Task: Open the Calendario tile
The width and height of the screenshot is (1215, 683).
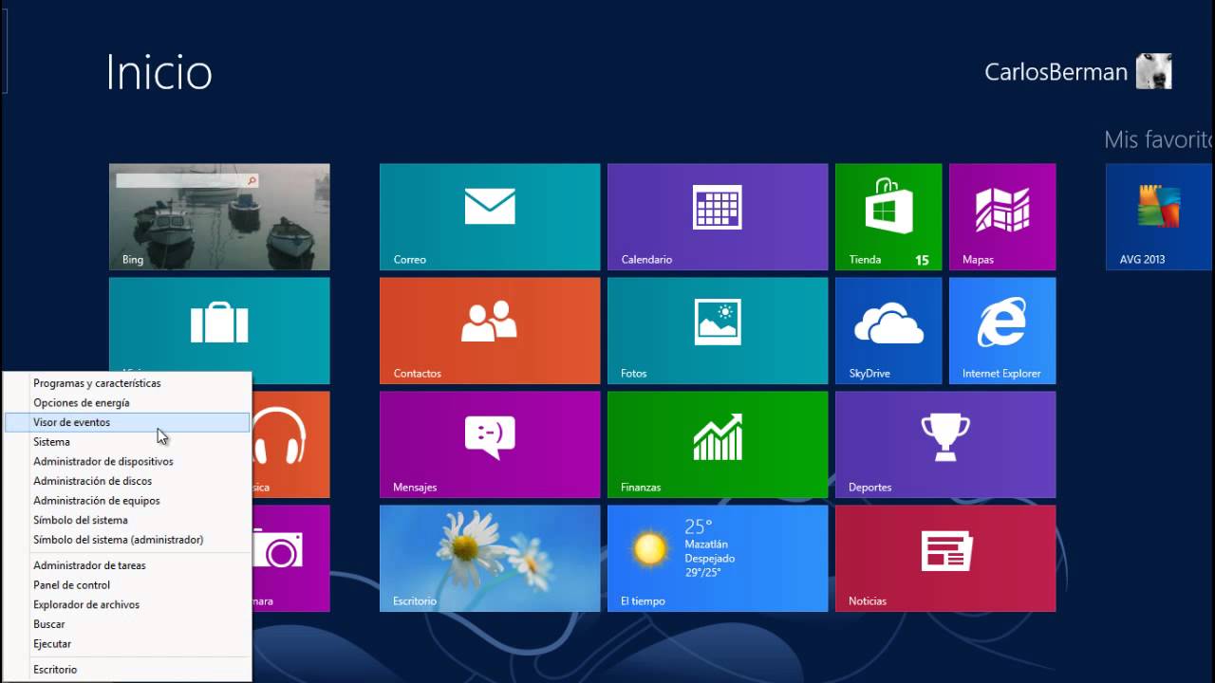Action: [718, 217]
